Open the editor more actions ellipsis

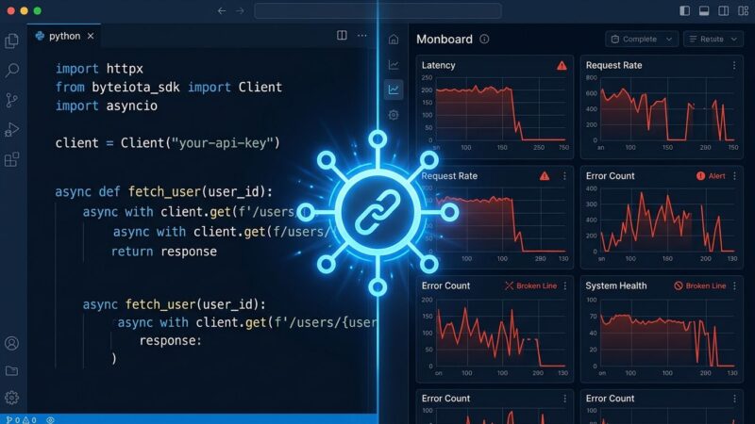(362, 35)
